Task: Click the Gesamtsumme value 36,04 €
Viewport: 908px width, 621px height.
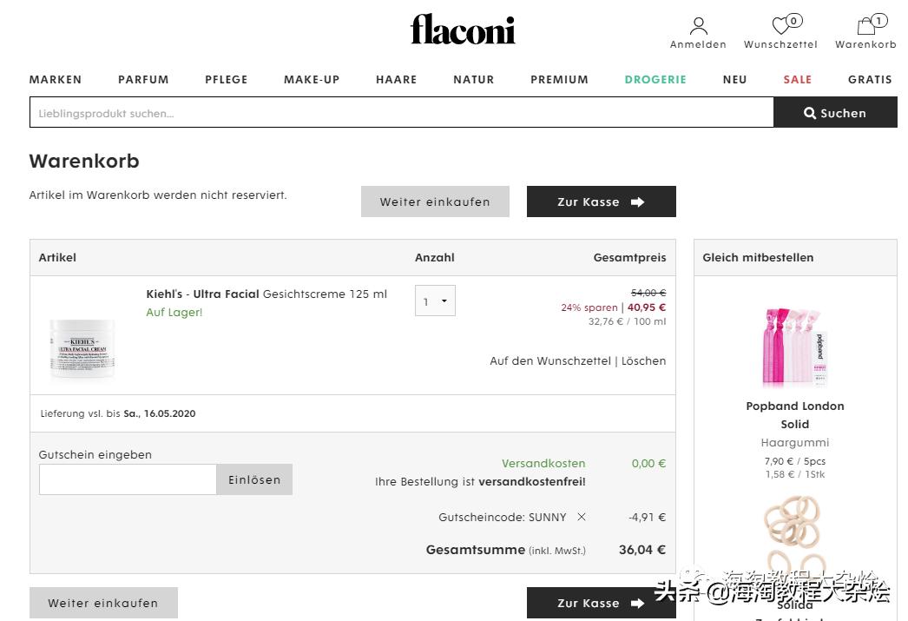Action: point(642,550)
